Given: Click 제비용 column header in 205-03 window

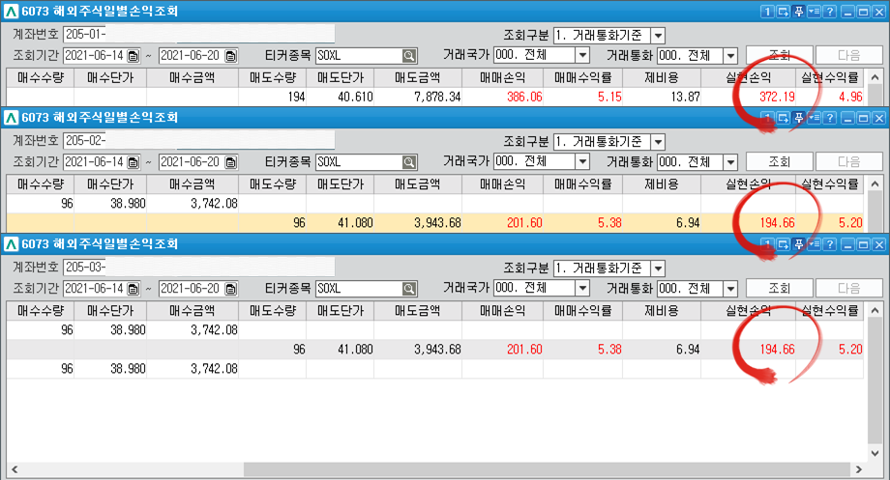Looking at the screenshot, I should [662, 311].
